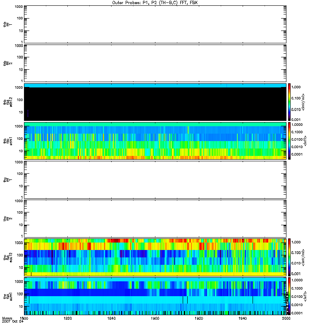Viewport: 310px width, 330px height.
Task: Click the 1900 time axis label
Action: pos(155,319)
